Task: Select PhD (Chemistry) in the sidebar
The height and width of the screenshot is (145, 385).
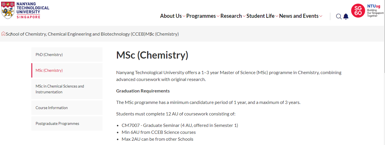Action: [67, 55]
